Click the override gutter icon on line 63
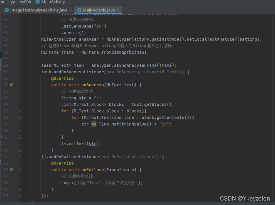 click(11, 85)
